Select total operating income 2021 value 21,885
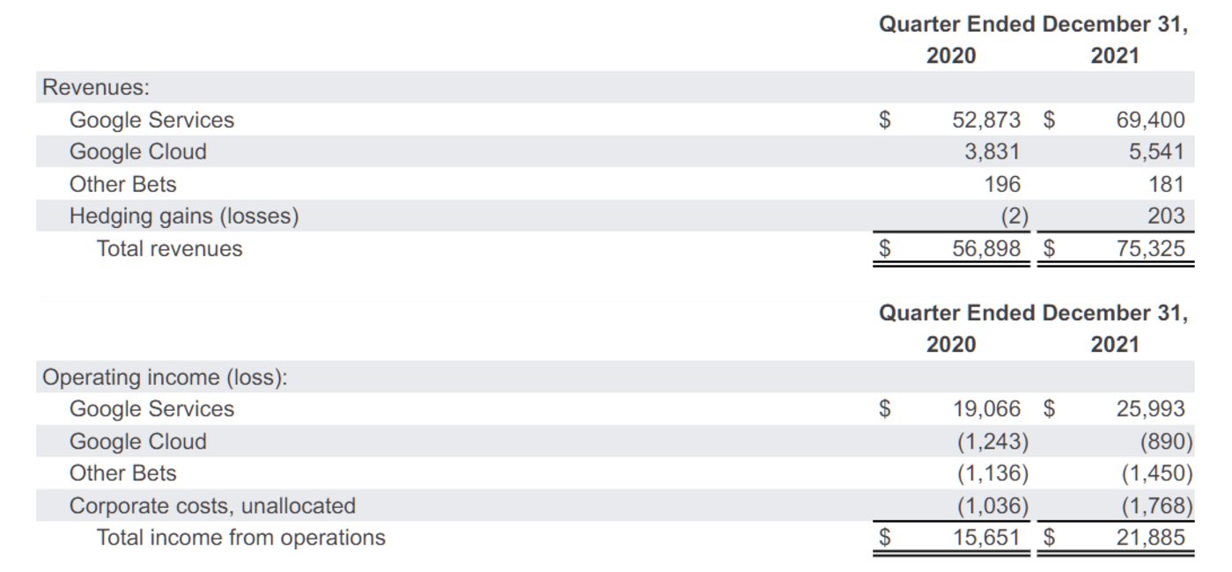This screenshot has height=572, width=1232. click(1150, 538)
